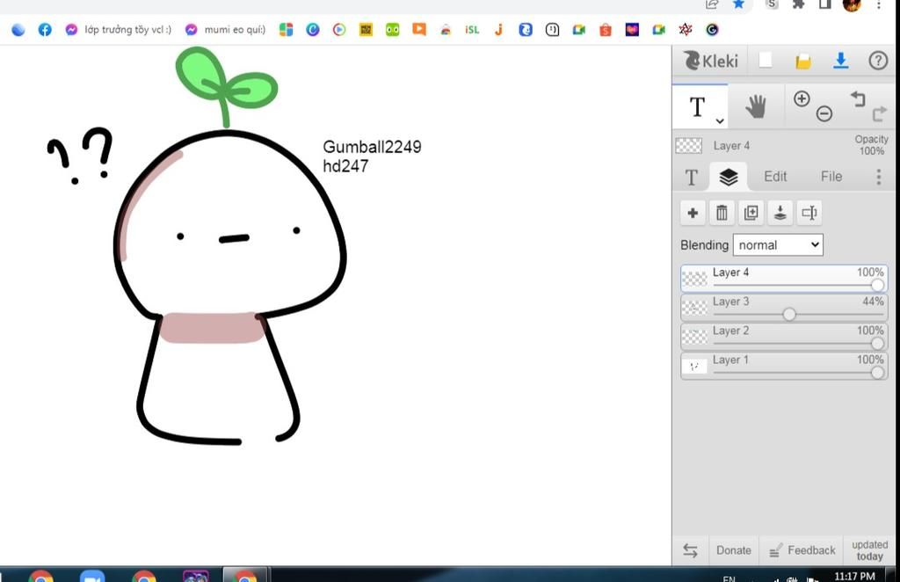The height and width of the screenshot is (582, 900).
Task: Zoom in with the plus magnifier icon
Action: pyautogui.click(x=802, y=98)
